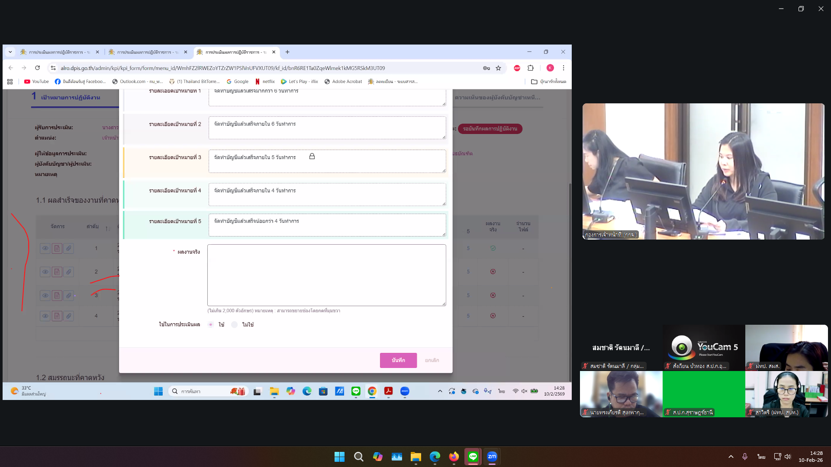Switch to the first browser tab
831x467 pixels.
tap(56, 52)
